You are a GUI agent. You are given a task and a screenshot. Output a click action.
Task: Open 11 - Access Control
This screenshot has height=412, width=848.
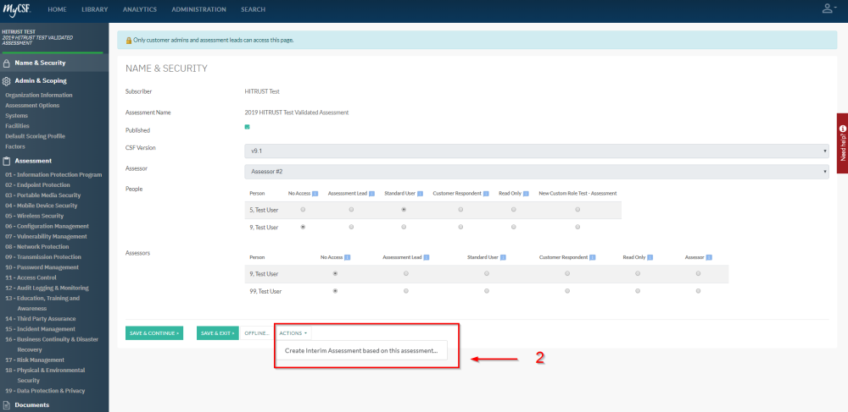(x=31, y=277)
